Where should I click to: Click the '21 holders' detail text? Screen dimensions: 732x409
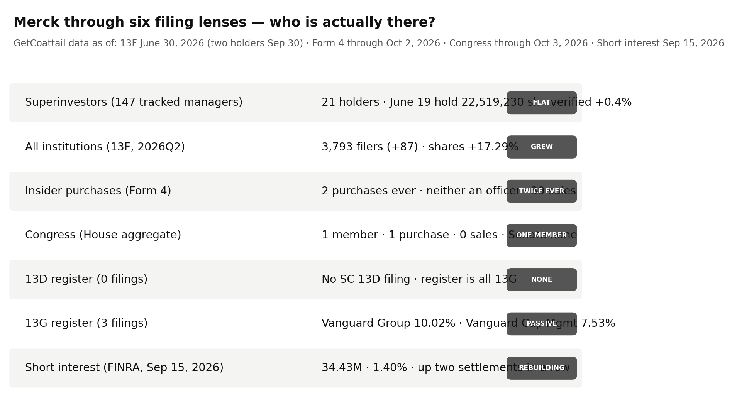pos(350,102)
